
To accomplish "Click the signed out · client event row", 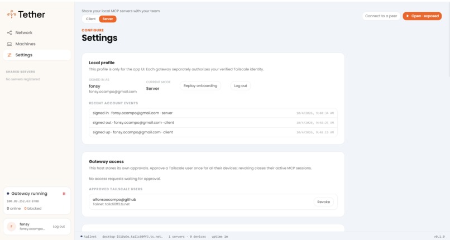I will (x=213, y=122).
